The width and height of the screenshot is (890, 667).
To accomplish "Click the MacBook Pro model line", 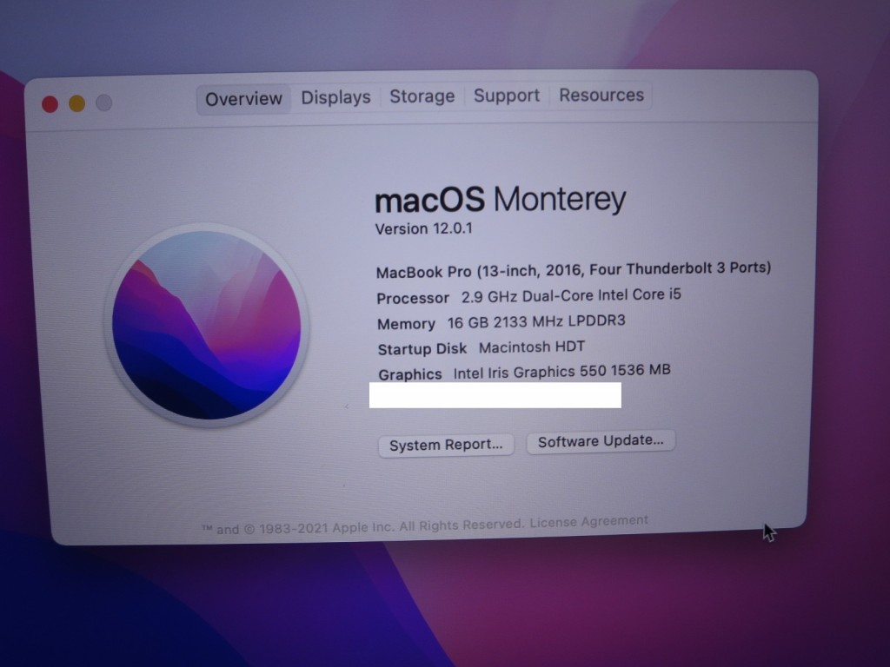I will 574,270.
